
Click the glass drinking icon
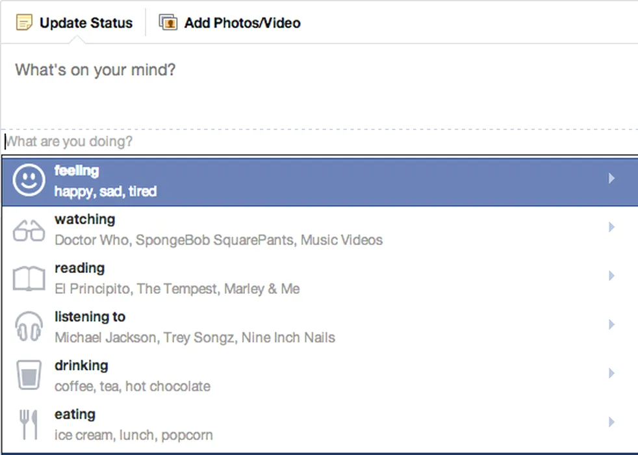click(29, 375)
